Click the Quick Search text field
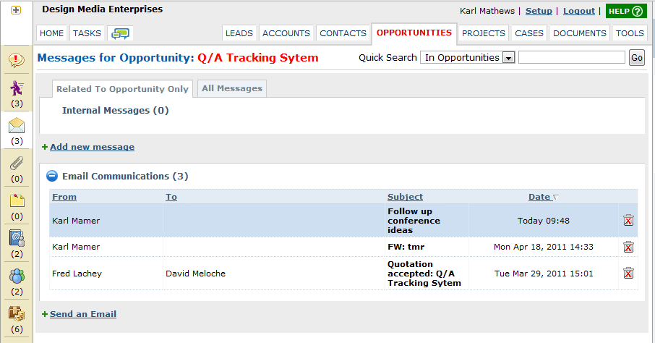The image size is (655, 343). (571, 58)
